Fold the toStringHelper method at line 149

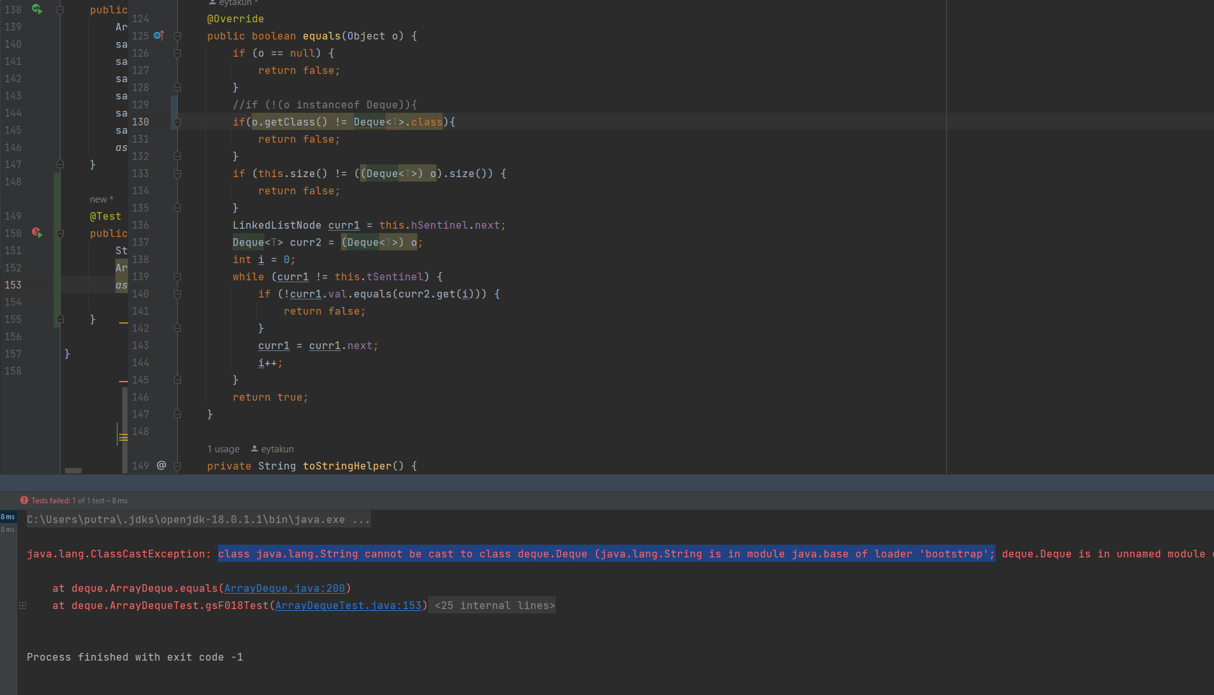pyautogui.click(x=178, y=466)
